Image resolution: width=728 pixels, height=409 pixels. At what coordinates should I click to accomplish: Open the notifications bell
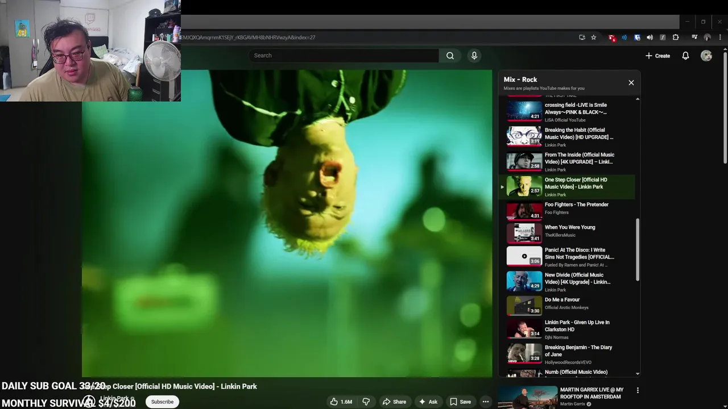[x=685, y=56]
